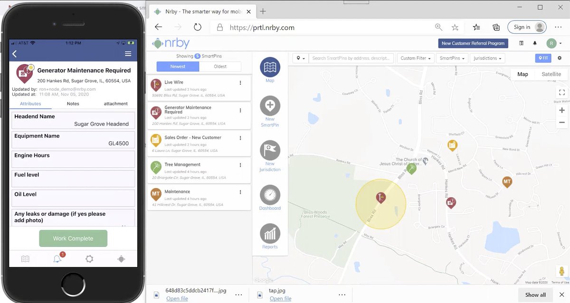The height and width of the screenshot is (303, 570).
Task: Tap Work Complete on the phone
Action: [73, 238]
